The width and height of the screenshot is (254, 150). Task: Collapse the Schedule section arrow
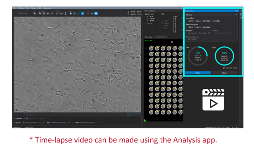click(236, 15)
